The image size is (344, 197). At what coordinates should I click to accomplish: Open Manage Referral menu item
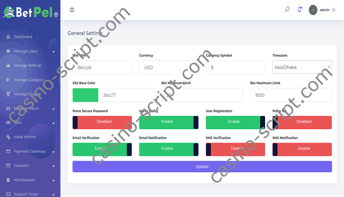(28, 66)
